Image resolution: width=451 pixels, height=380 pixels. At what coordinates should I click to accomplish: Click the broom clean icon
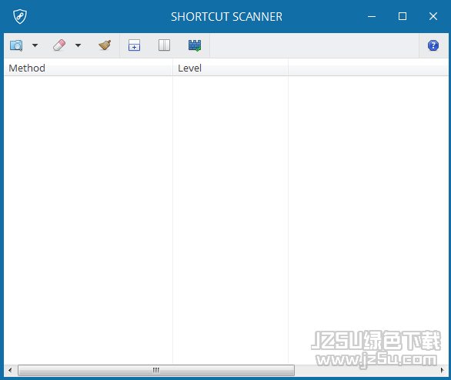105,45
